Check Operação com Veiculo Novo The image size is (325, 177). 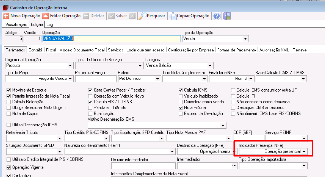pos(90,96)
